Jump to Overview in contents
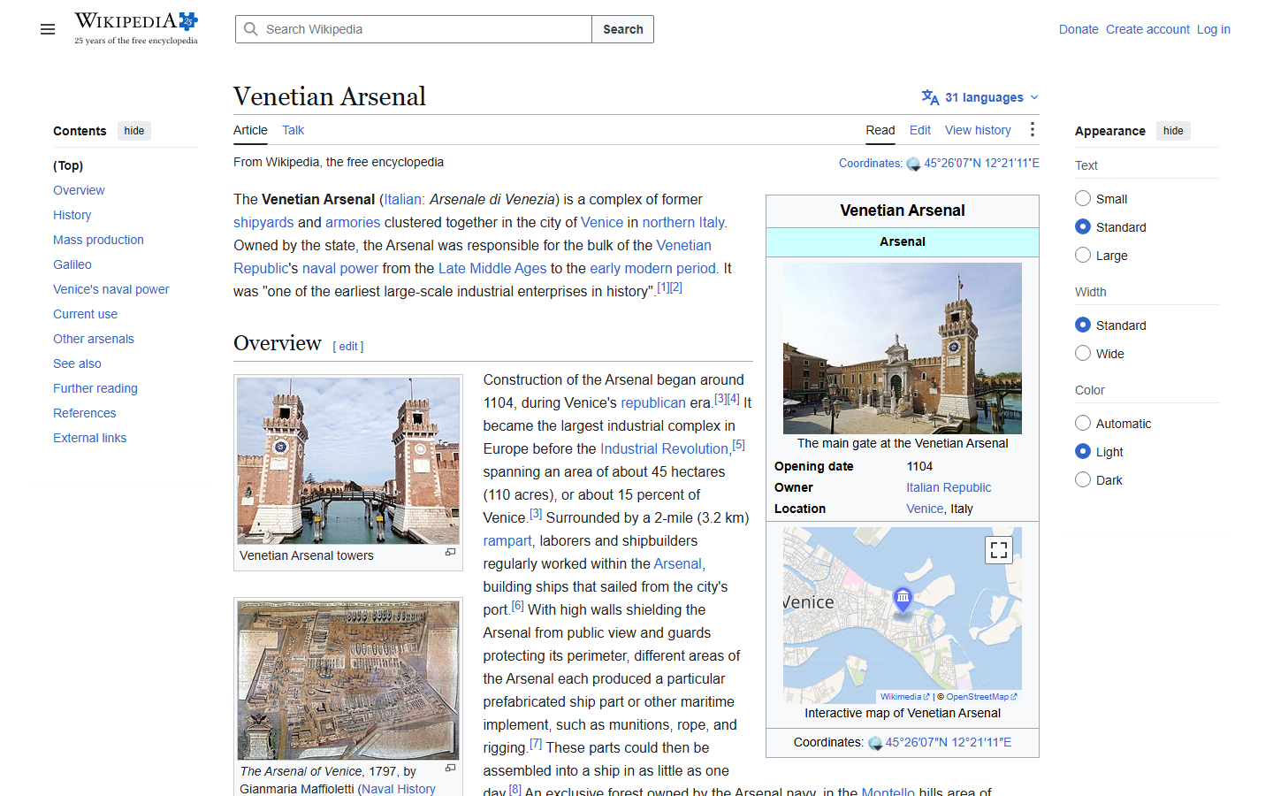 [79, 190]
